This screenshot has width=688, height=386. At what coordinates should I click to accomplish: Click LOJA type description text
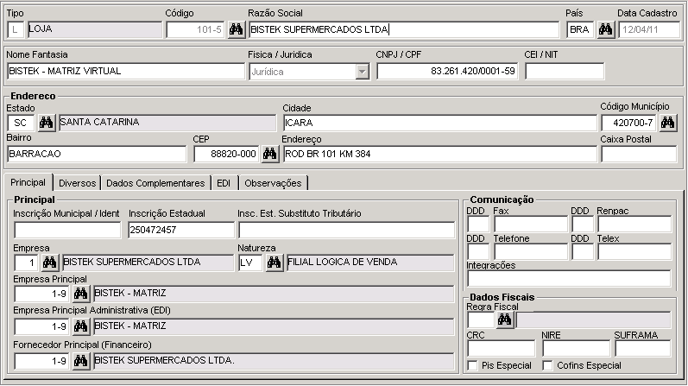click(x=41, y=28)
